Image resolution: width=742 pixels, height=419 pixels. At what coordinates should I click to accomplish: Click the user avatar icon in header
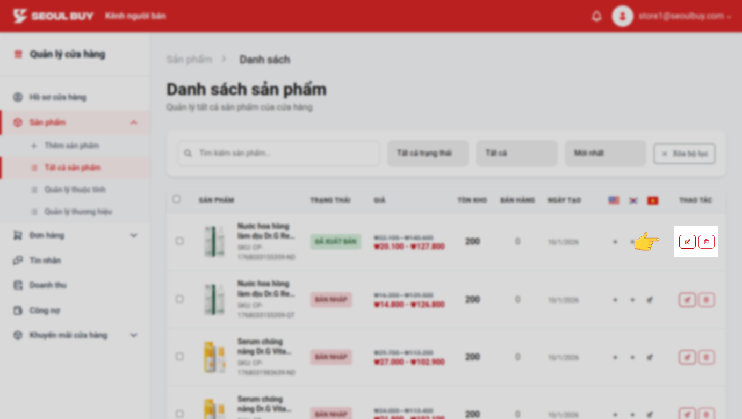[x=622, y=16]
